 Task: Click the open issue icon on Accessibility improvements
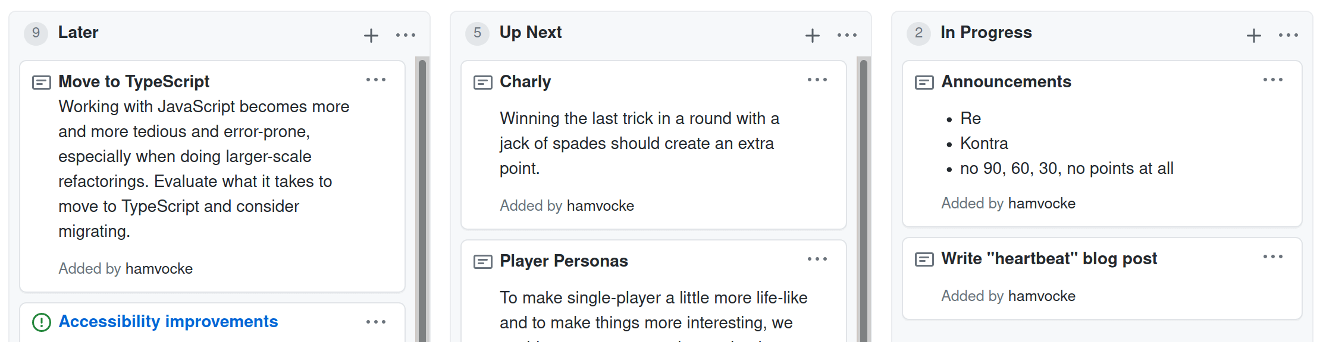(42, 322)
